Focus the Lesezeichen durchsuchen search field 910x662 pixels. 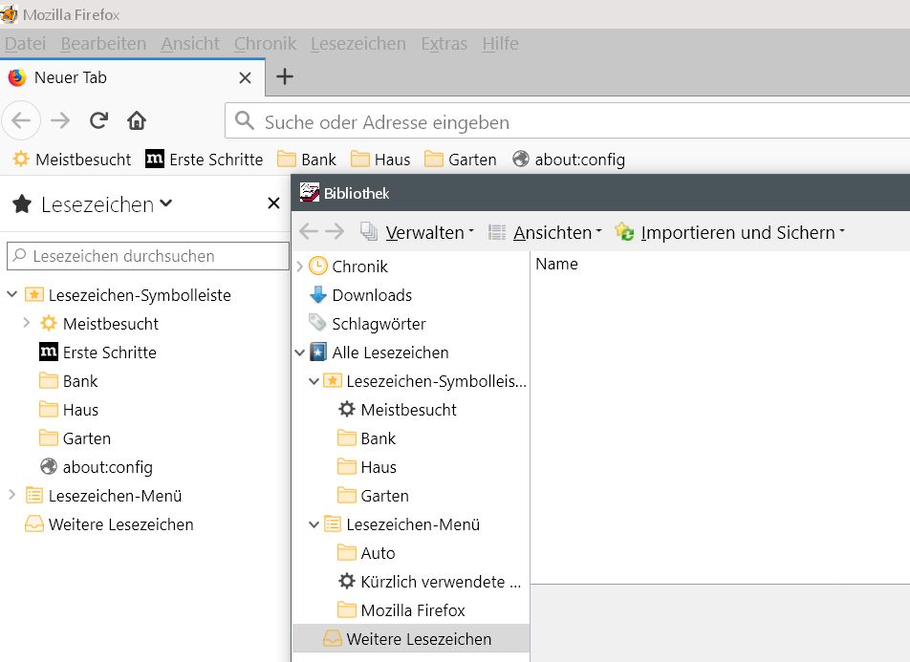point(148,256)
